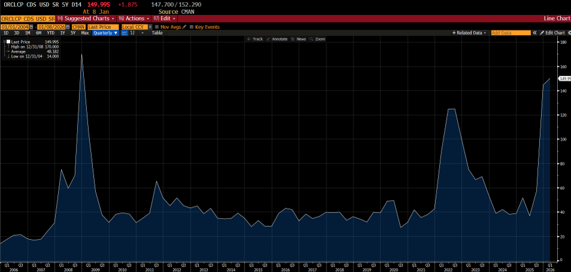The height and width of the screenshot is (272, 571).
Task: Click the line chart type icon
Action: point(124,33)
